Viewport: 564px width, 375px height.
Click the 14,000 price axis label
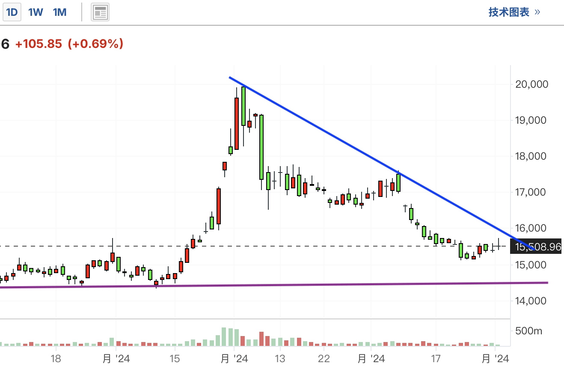531,301
